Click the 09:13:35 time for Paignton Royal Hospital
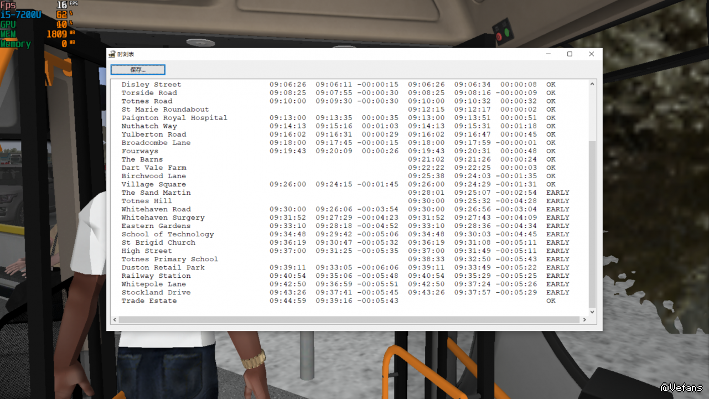Screen dimensions: 709x399 tap(334, 118)
